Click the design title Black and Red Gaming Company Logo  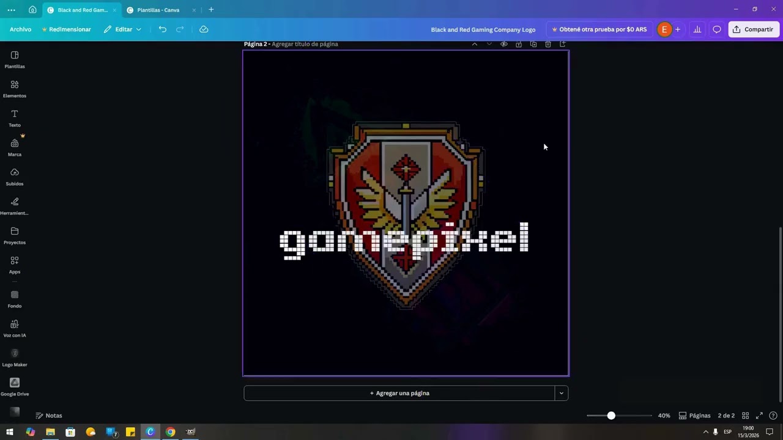coord(483,29)
